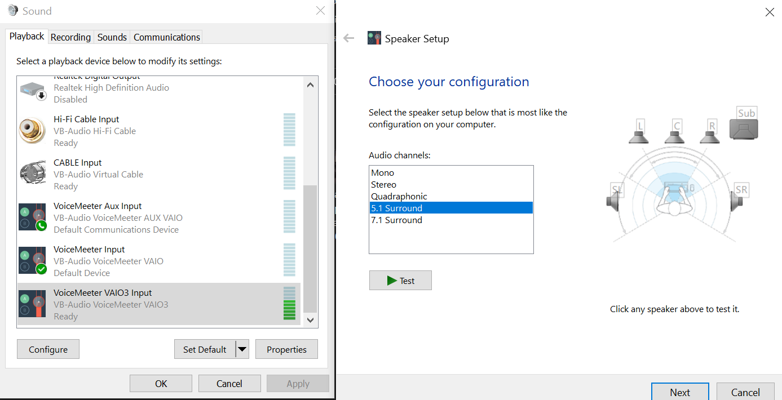782x400 pixels.
Task: Select the CABLE Input device icon
Action: (32, 174)
